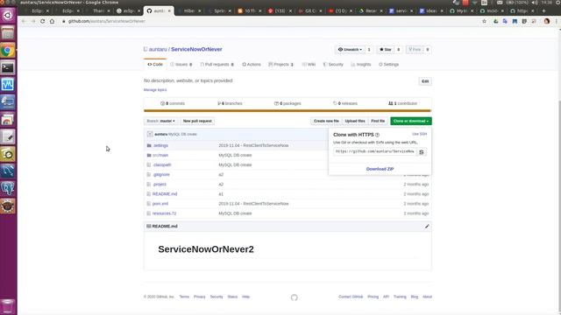View the contributor link

402,103
